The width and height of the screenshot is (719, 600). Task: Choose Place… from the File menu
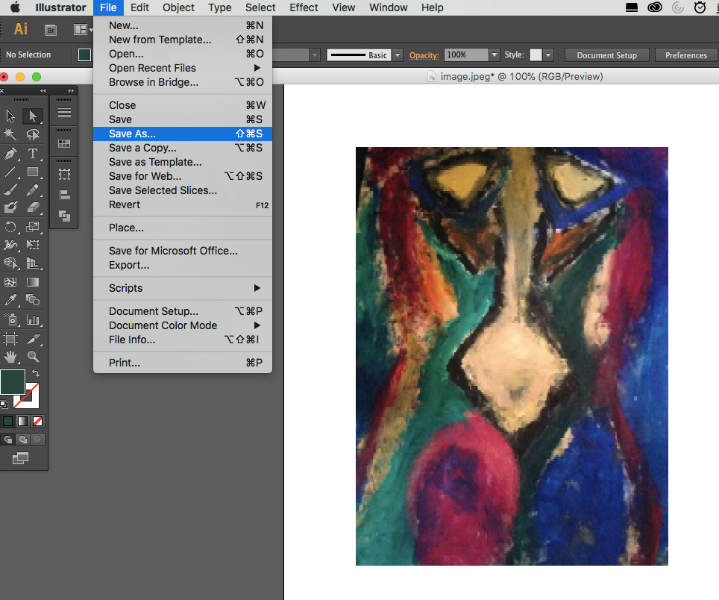click(183, 228)
